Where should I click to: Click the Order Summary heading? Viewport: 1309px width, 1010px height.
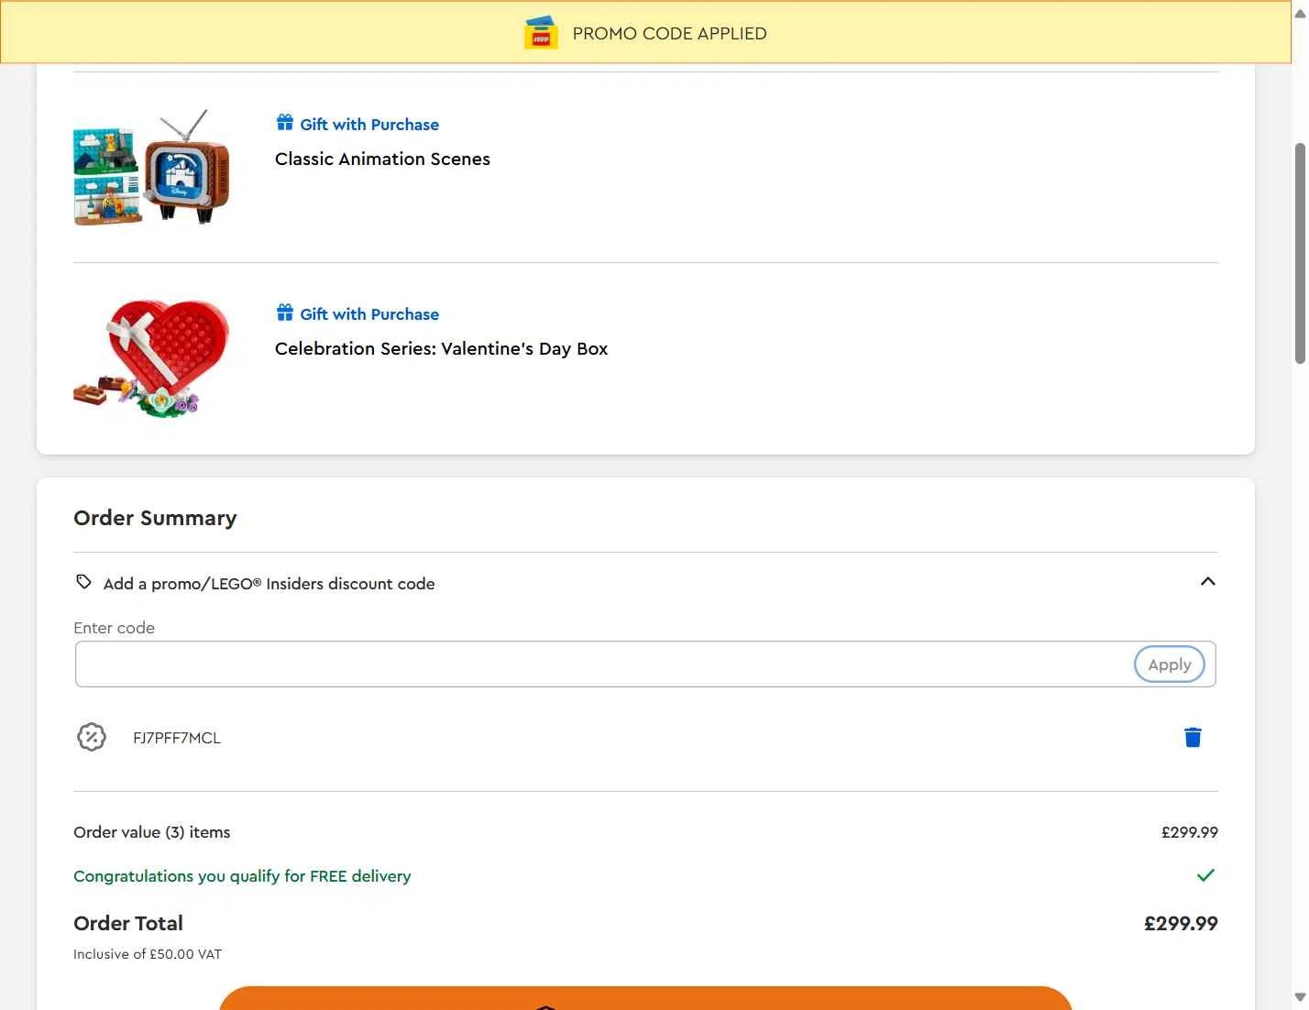(155, 518)
